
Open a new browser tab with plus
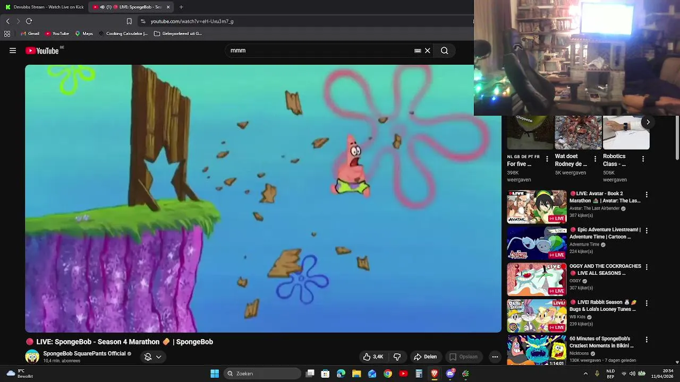pos(181,7)
